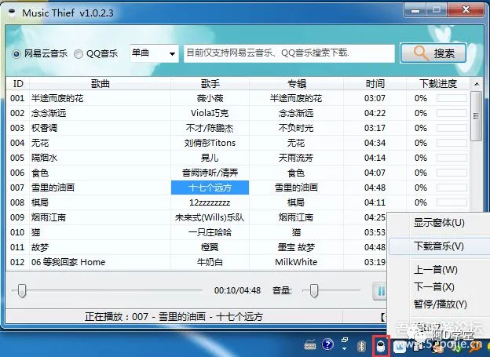The height and width of the screenshot is (357, 490).
Task: Click the album cell MilkWhite
Action: [x=296, y=262]
